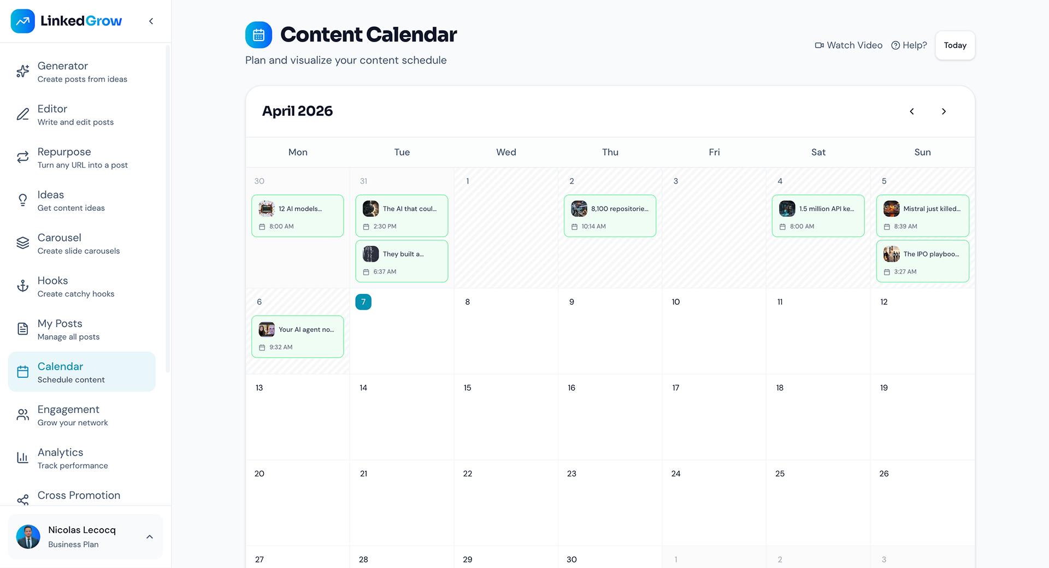Go to the next month
The image size is (1049, 568).
944,111
